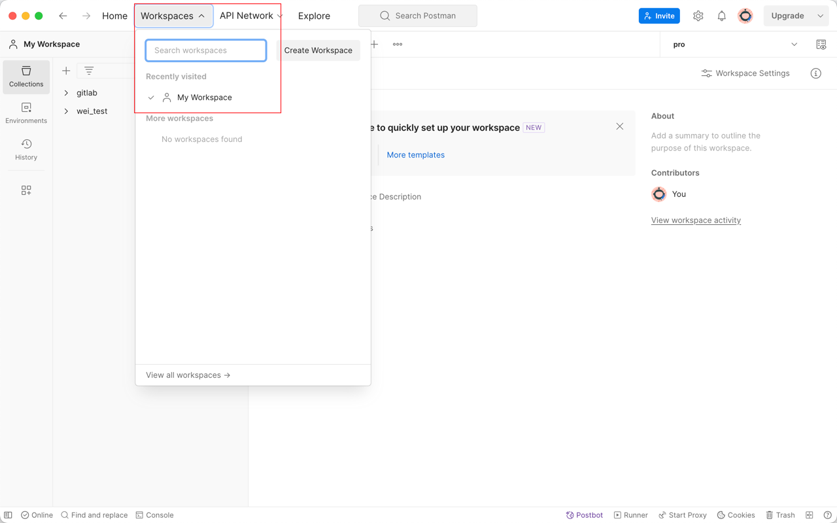Click the Invite button
This screenshot has height=523, width=837.
[659, 16]
